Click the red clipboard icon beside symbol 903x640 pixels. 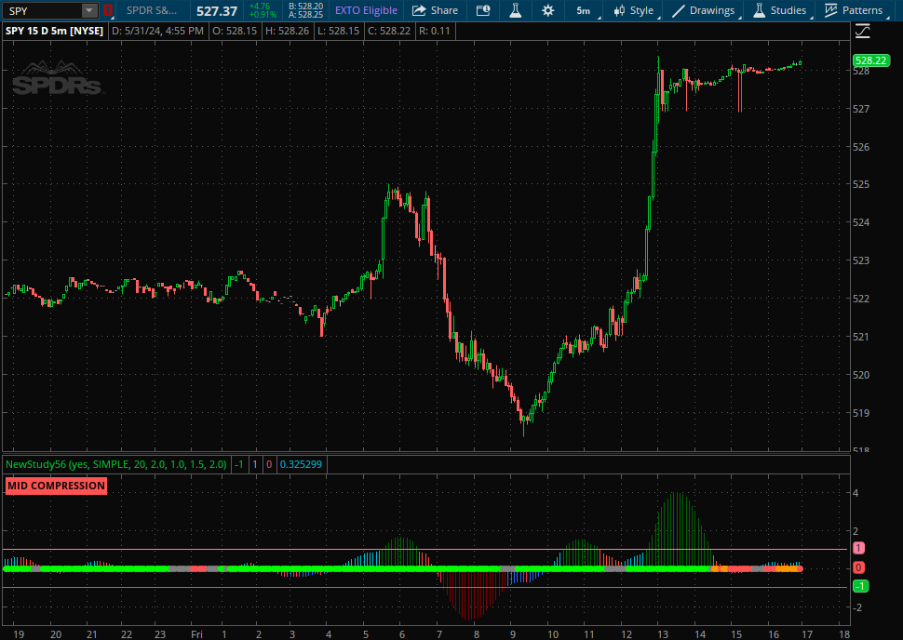tap(108, 10)
